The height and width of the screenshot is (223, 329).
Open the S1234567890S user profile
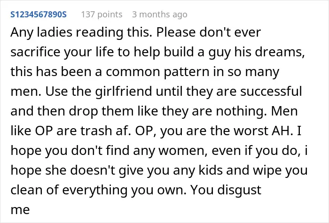tap(39, 15)
